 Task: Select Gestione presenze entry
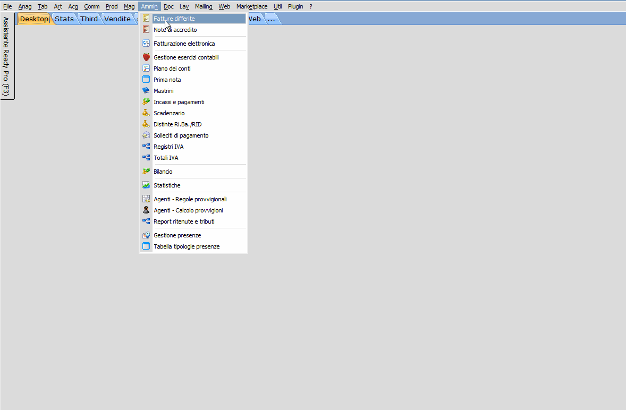[193, 235]
